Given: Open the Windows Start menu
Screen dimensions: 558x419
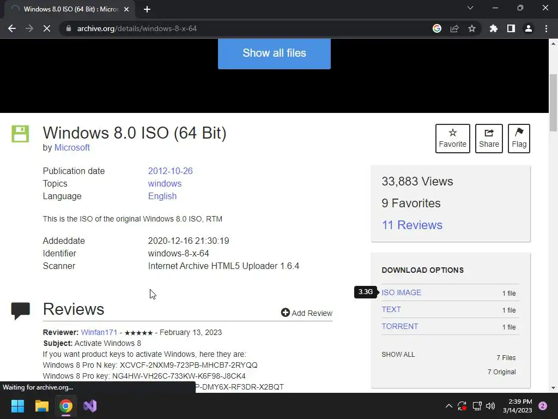Looking at the screenshot, I should [17, 406].
